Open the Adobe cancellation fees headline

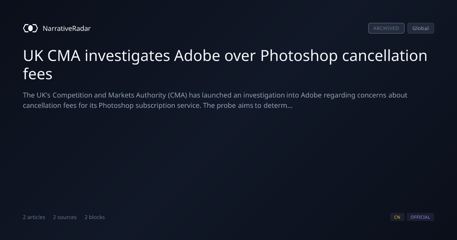click(x=225, y=64)
